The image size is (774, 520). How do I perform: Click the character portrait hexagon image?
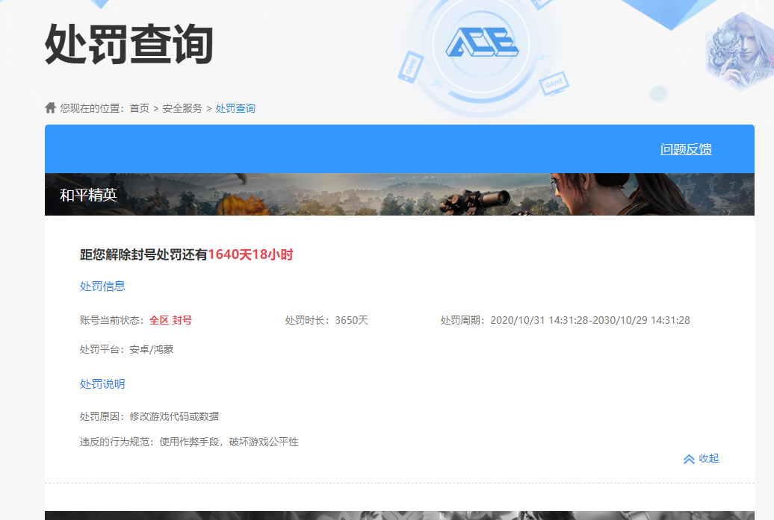(x=740, y=51)
